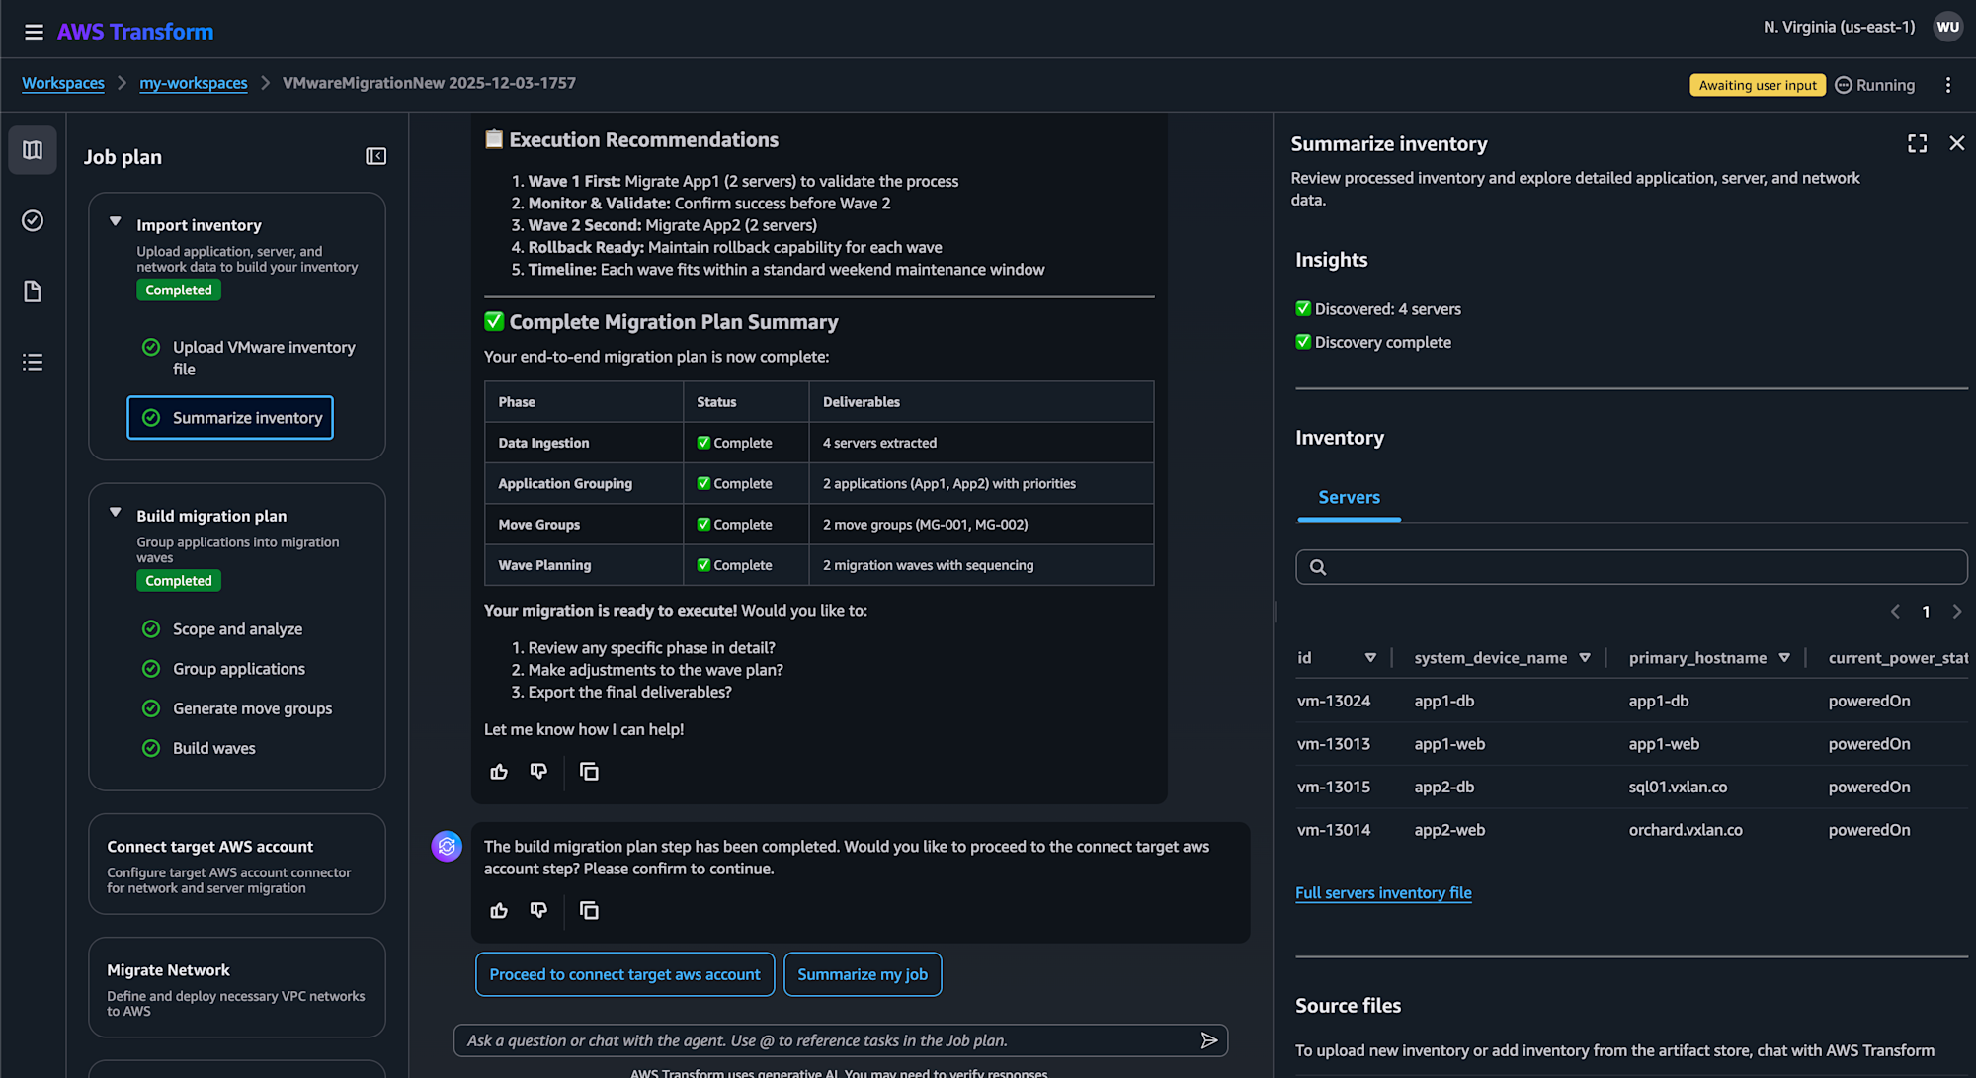Expand Summarize inventory panel to fullscreen
The image size is (1976, 1078).
point(1917,144)
